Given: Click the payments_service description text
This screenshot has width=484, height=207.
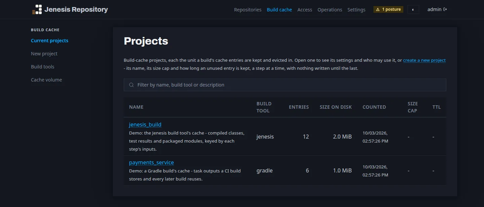Looking at the screenshot, I should click(185, 175).
